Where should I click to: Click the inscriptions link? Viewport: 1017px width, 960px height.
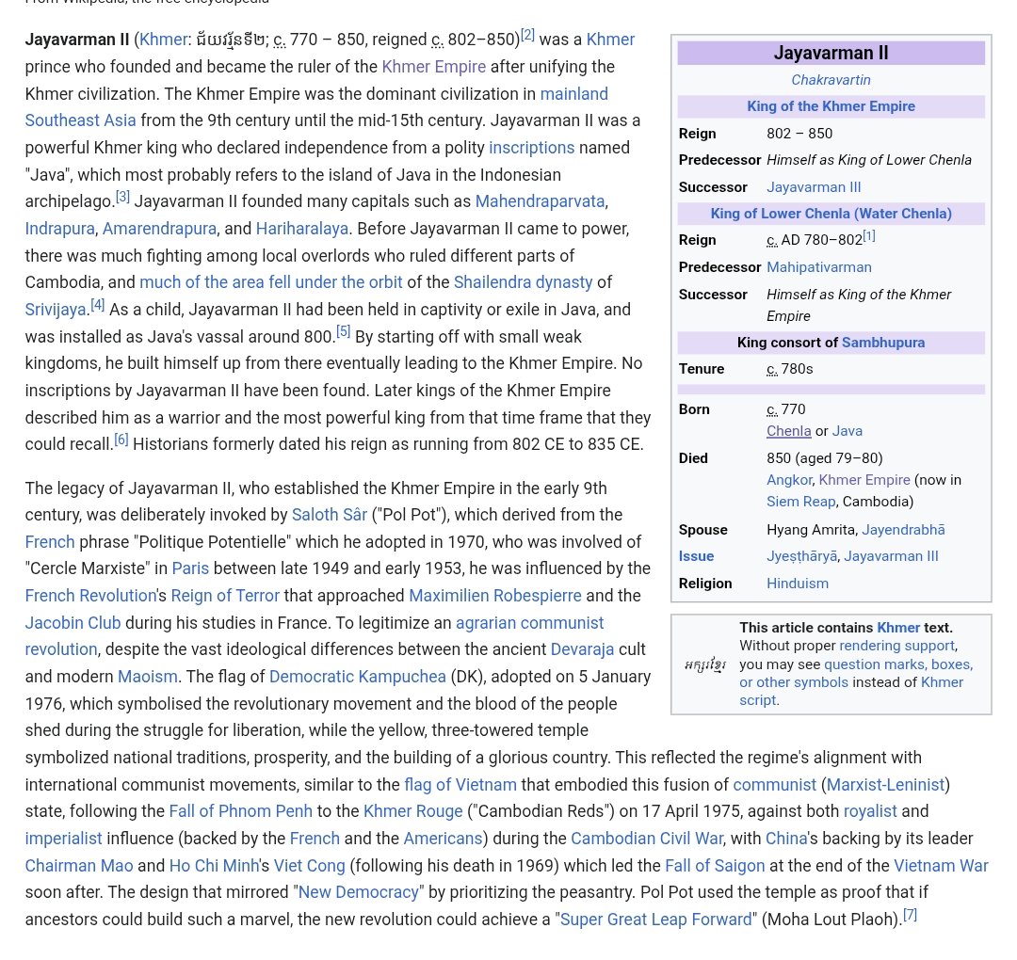(x=532, y=148)
